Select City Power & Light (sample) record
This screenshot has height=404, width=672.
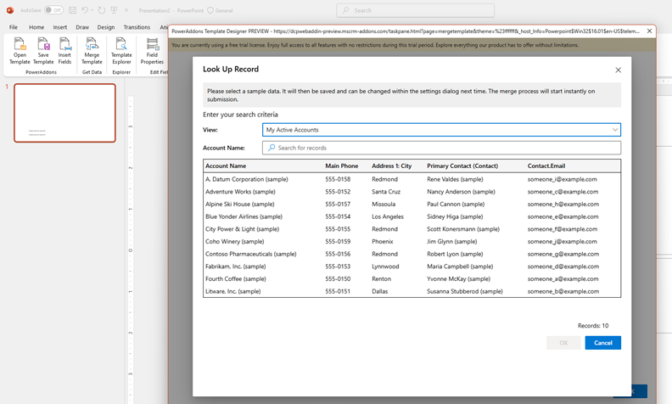[412, 229]
